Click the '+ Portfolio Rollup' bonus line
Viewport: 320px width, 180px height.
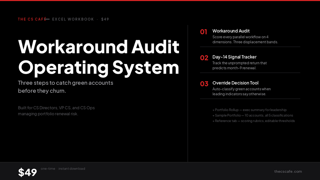[249, 110]
